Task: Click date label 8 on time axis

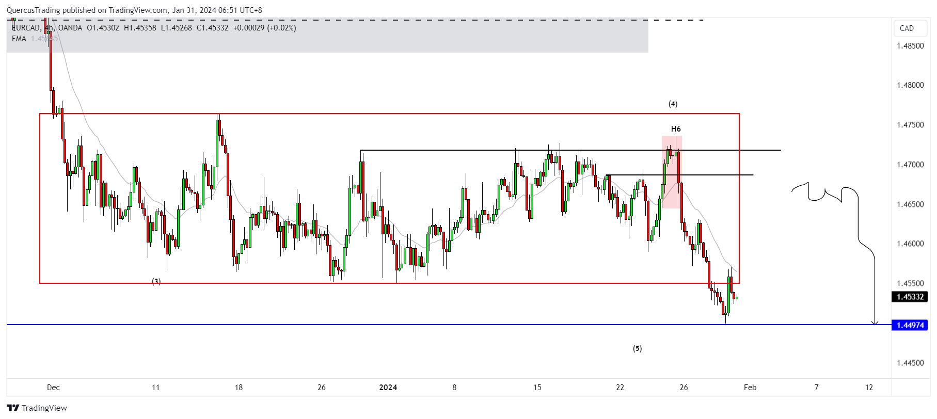Action: click(454, 388)
